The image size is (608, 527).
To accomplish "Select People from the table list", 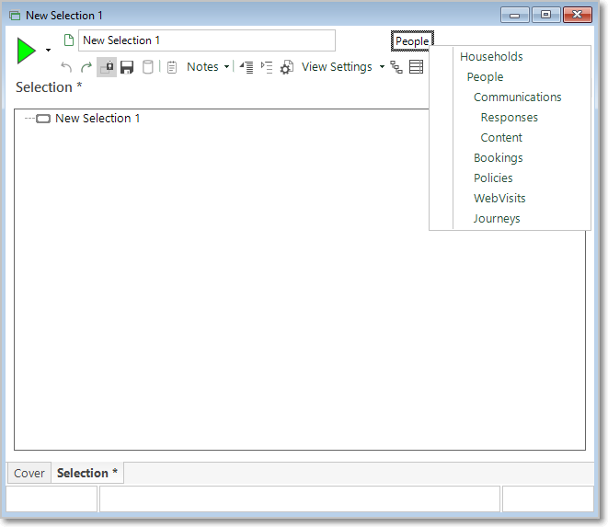I will tap(485, 76).
